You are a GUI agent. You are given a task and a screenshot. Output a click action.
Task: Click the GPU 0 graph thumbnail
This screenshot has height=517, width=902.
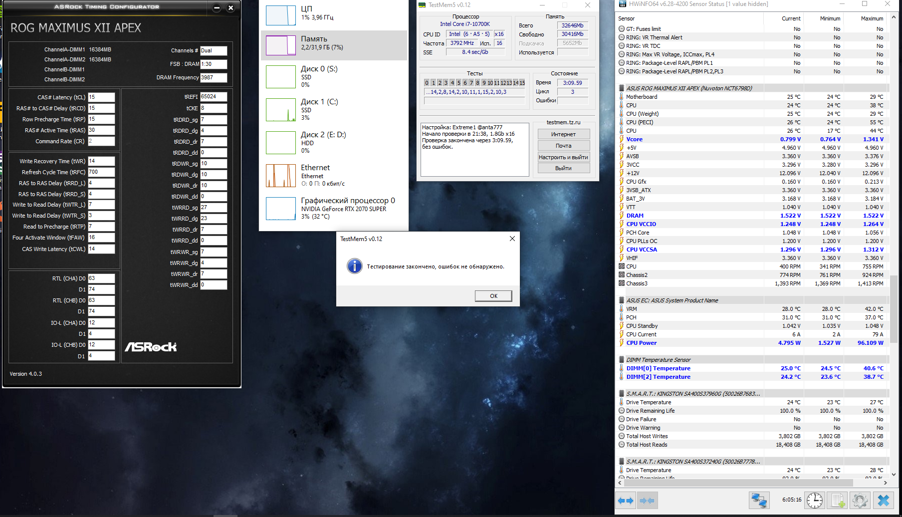pyautogui.click(x=281, y=209)
